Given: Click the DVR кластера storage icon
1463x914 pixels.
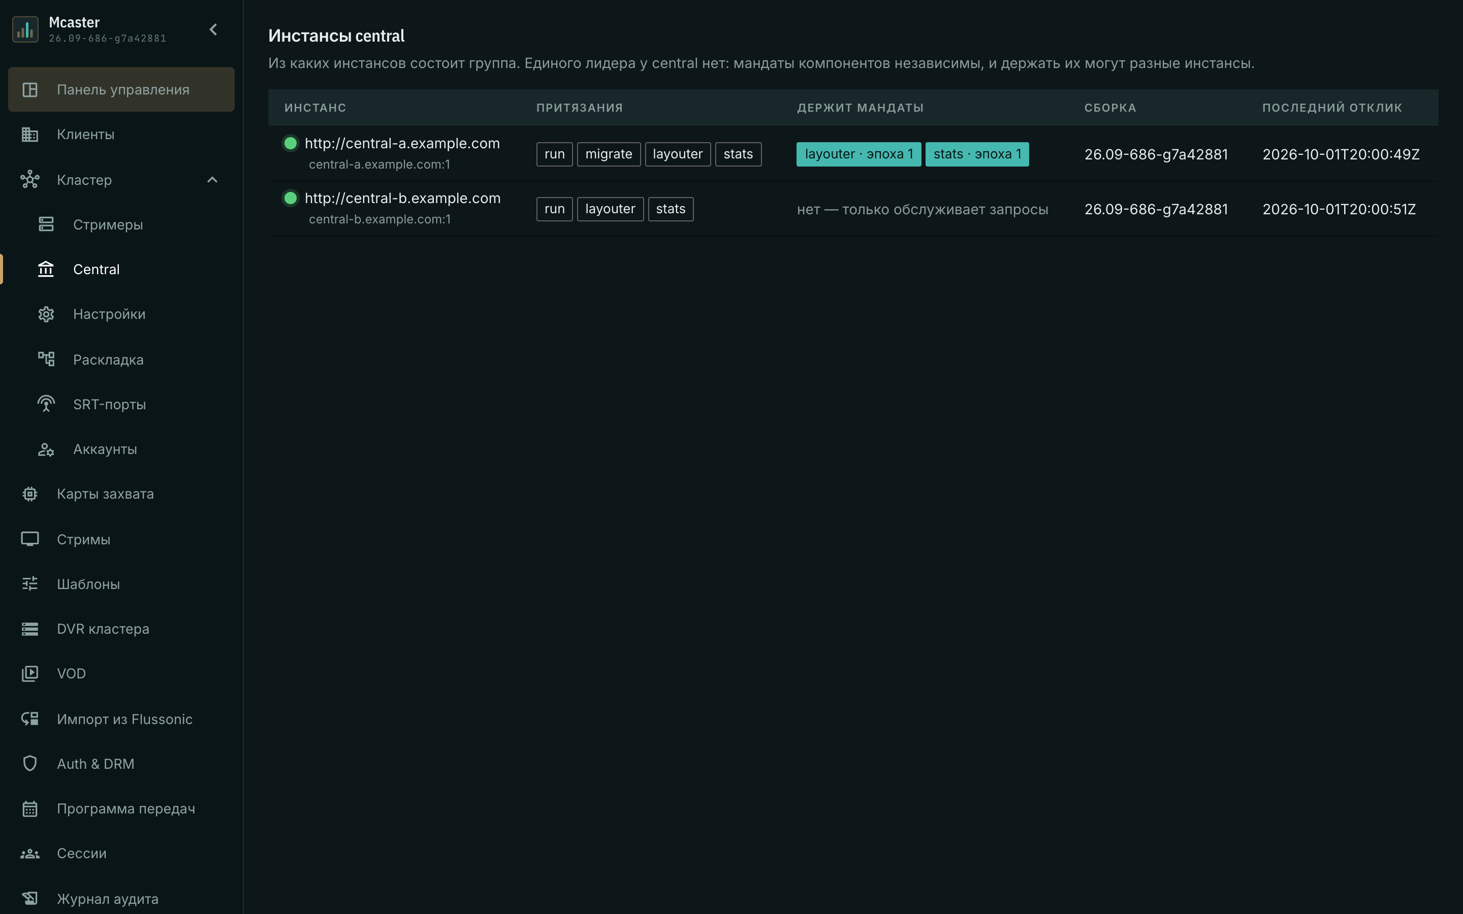Looking at the screenshot, I should [29, 629].
